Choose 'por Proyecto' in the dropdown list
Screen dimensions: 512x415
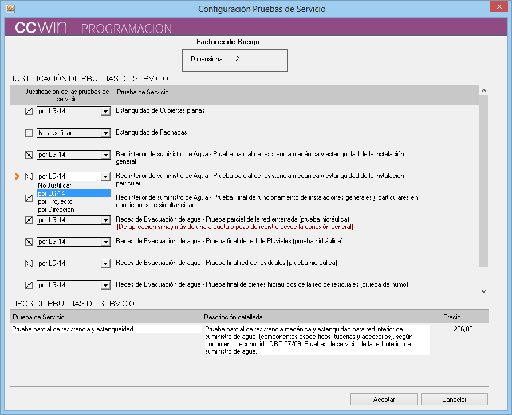coord(55,201)
